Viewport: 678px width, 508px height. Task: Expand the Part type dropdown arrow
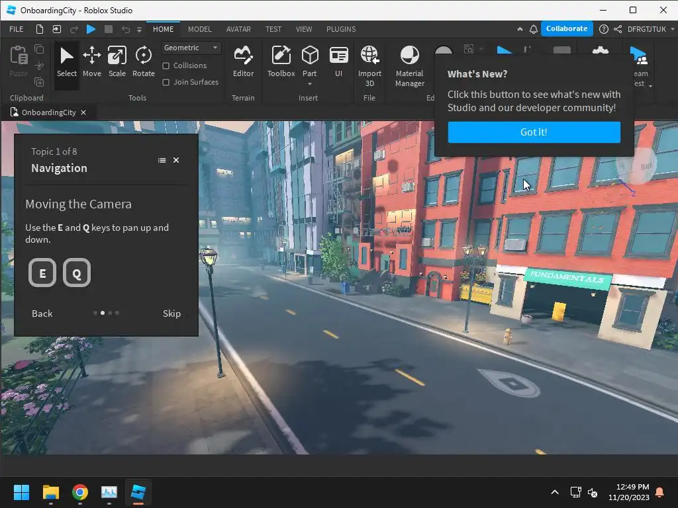coord(310,84)
